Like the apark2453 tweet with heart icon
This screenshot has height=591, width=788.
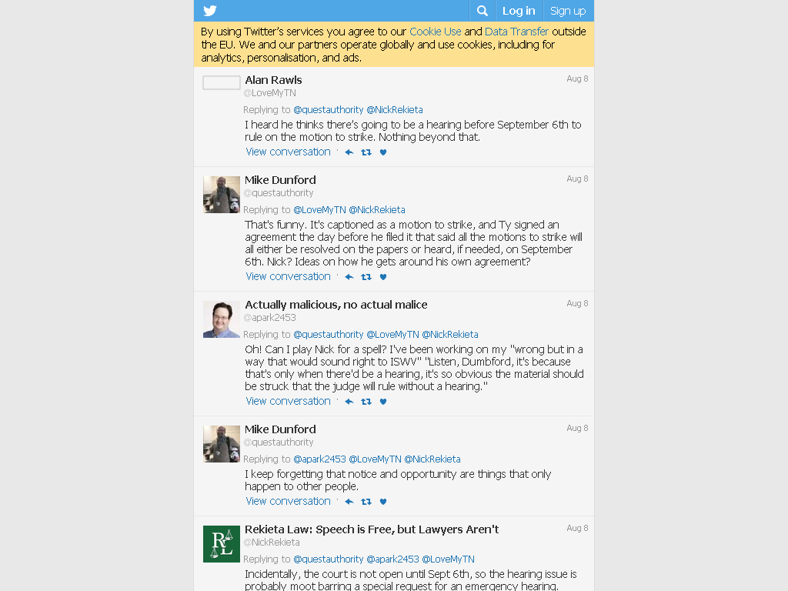tap(383, 402)
